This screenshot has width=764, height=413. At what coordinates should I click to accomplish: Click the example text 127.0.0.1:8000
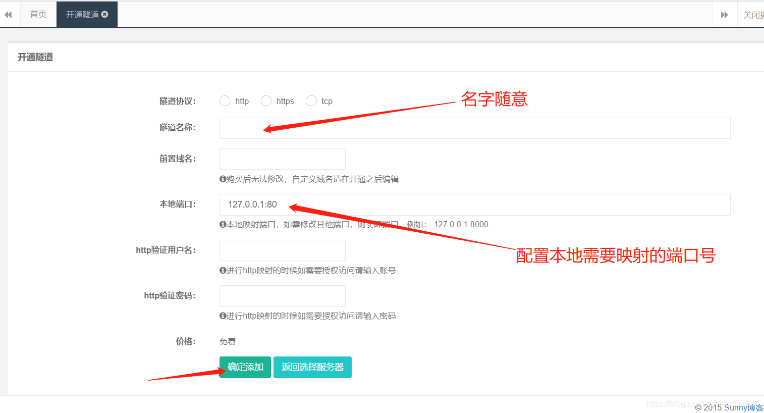(461, 224)
